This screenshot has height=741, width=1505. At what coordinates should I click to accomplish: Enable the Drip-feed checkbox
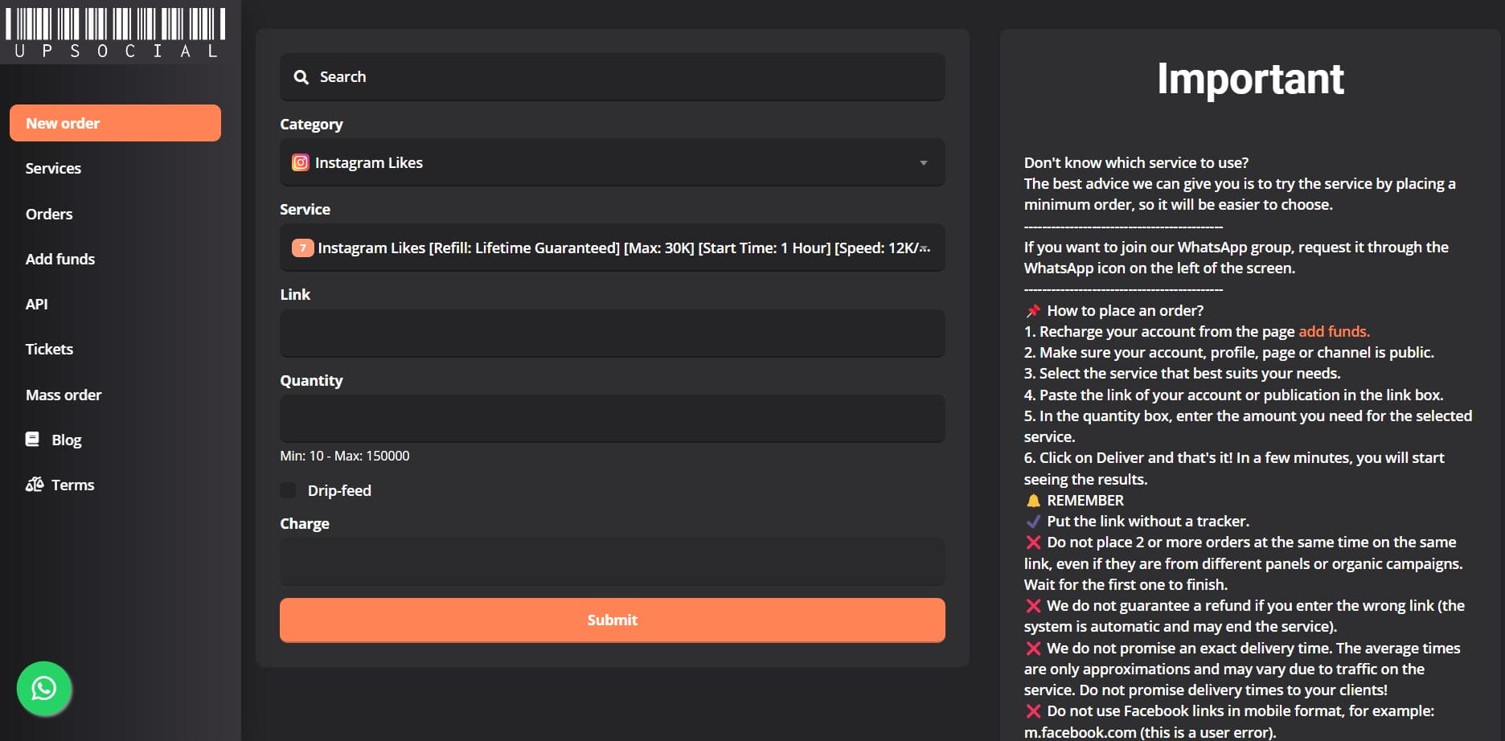point(288,490)
